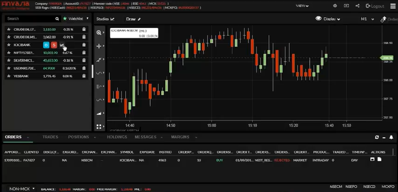Click the trash icon on ICICIBANK row

click(84, 45)
